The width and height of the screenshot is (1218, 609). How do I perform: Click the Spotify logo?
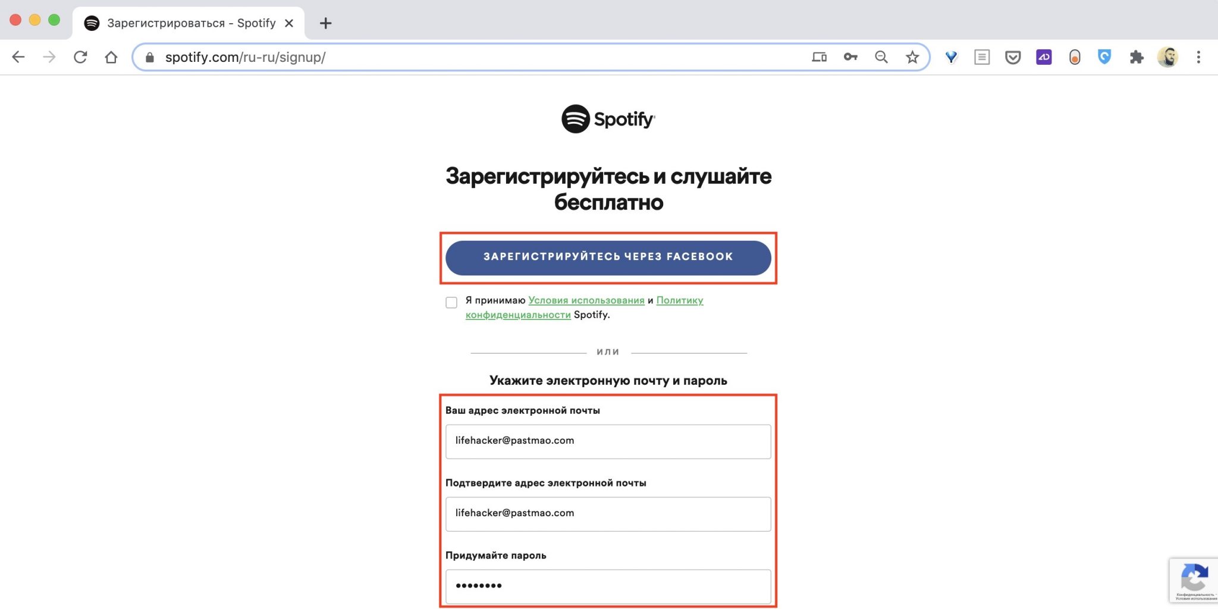coord(608,119)
